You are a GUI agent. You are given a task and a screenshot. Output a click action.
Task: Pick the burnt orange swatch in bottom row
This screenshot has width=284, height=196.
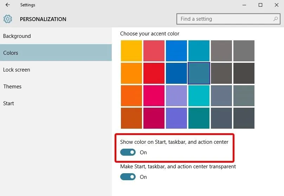point(131,118)
